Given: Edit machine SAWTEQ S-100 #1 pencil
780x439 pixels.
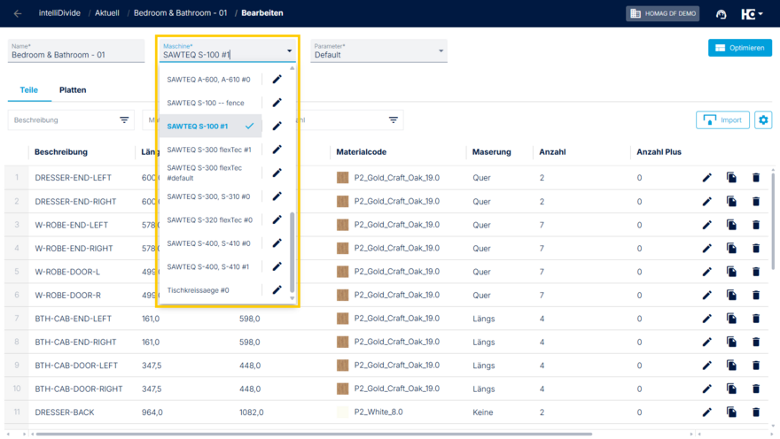Looking at the screenshot, I should coord(277,127).
